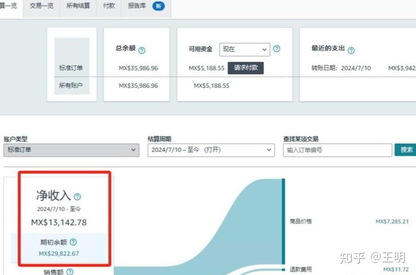Click 净收入 date range 2024/7/10 - 至今
The height and width of the screenshot is (275, 416).
59,209
